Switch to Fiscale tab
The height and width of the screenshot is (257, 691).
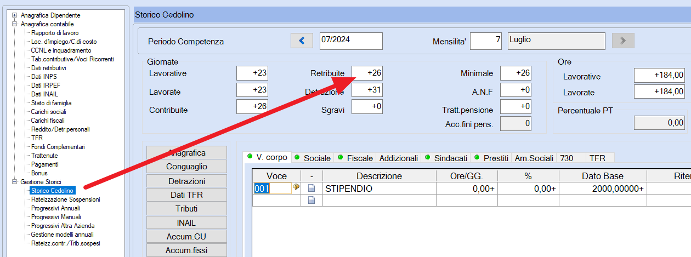click(x=355, y=158)
